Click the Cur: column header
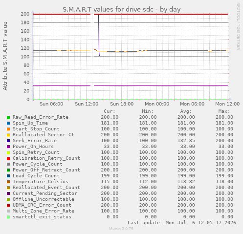Screen dimensions: 243x234 point(110,111)
